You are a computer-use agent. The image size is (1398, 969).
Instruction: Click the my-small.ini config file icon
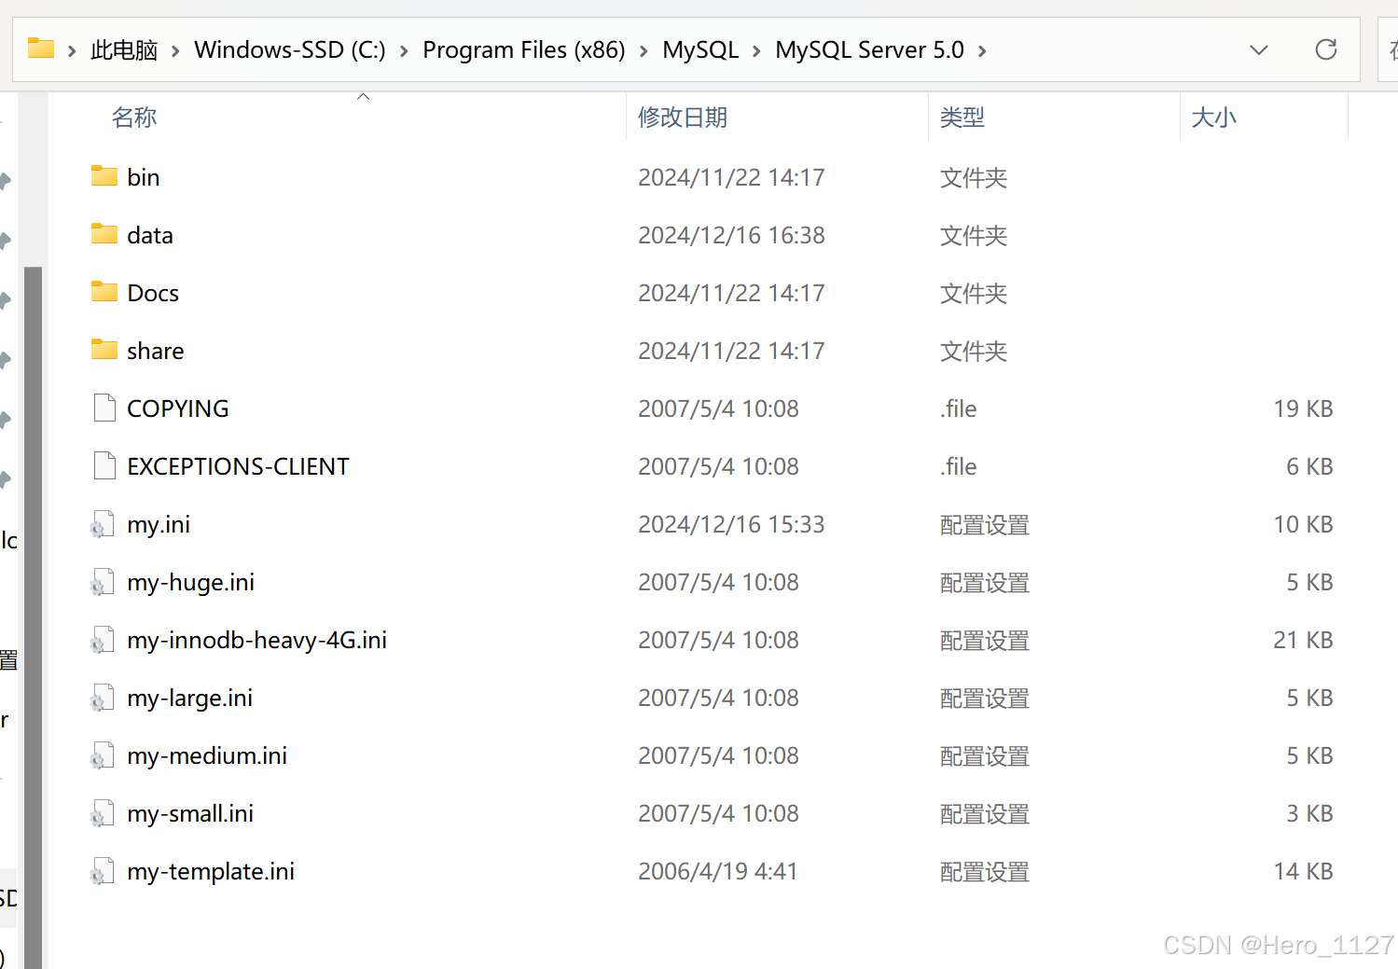[103, 813]
